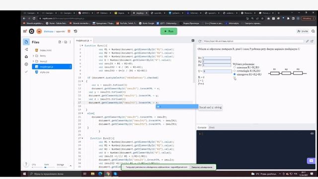
Task: Click the preview URL address field
Action: click(x=253, y=41)
